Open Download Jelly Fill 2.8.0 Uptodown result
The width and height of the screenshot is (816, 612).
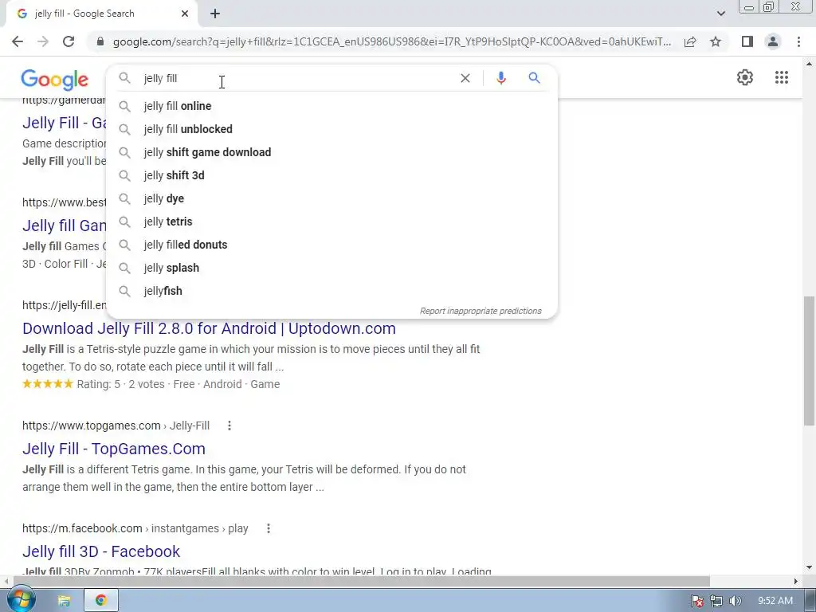pos(209,328)
